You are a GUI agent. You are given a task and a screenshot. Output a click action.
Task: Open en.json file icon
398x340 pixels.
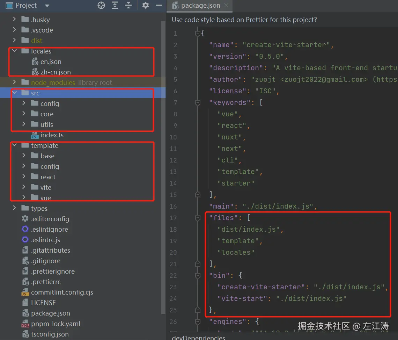point(35,62)
